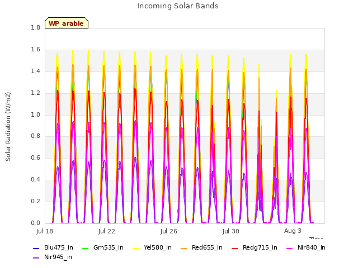Click the Nir840_in magenta legend swatch
This screenshot has width=358, height=268.
pyautogui.click(x=290, y=248)
